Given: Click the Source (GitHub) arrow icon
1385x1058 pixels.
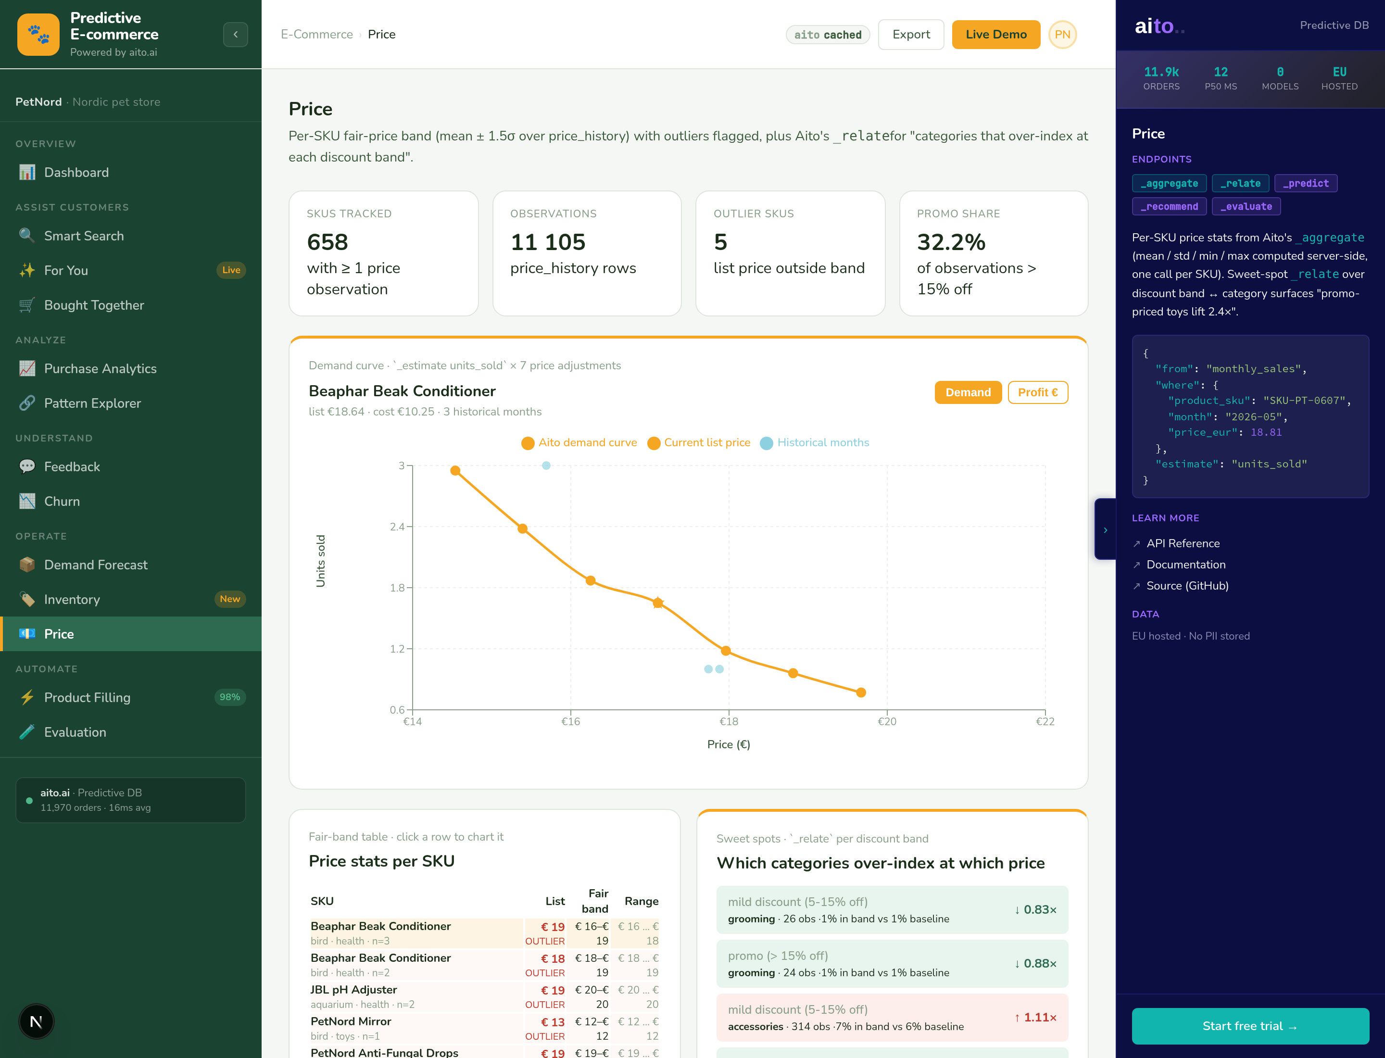Looking at the screenshot, I should [x=1137, y=586].
